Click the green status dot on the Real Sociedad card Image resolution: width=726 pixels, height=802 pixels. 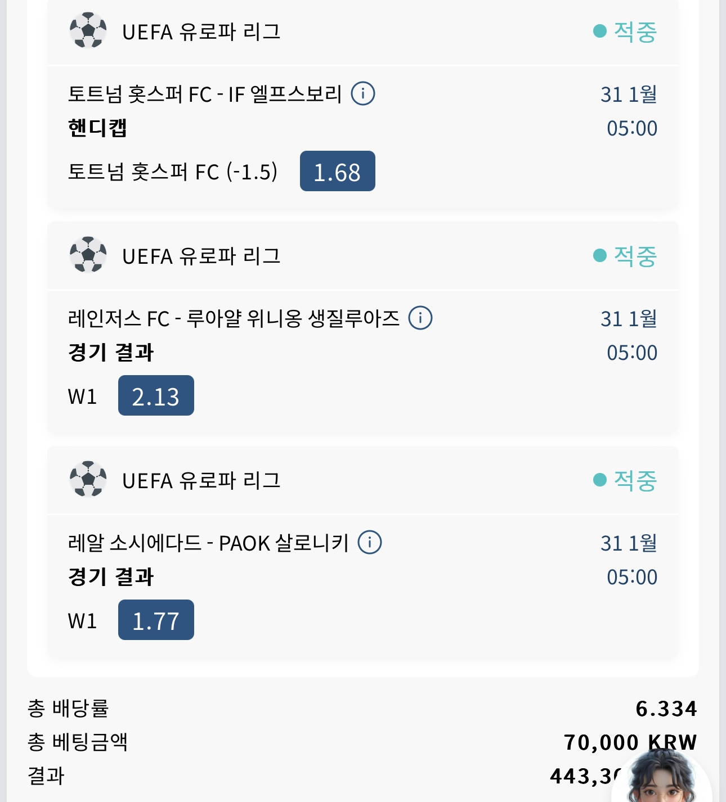(x=600, y=480)
